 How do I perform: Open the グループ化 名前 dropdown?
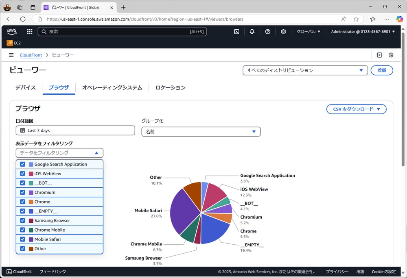pos(201,132)
